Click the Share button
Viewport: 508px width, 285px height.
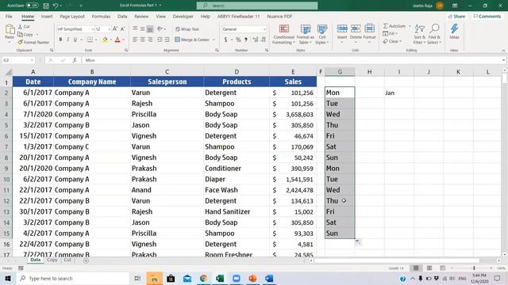[x=456, y=16]
